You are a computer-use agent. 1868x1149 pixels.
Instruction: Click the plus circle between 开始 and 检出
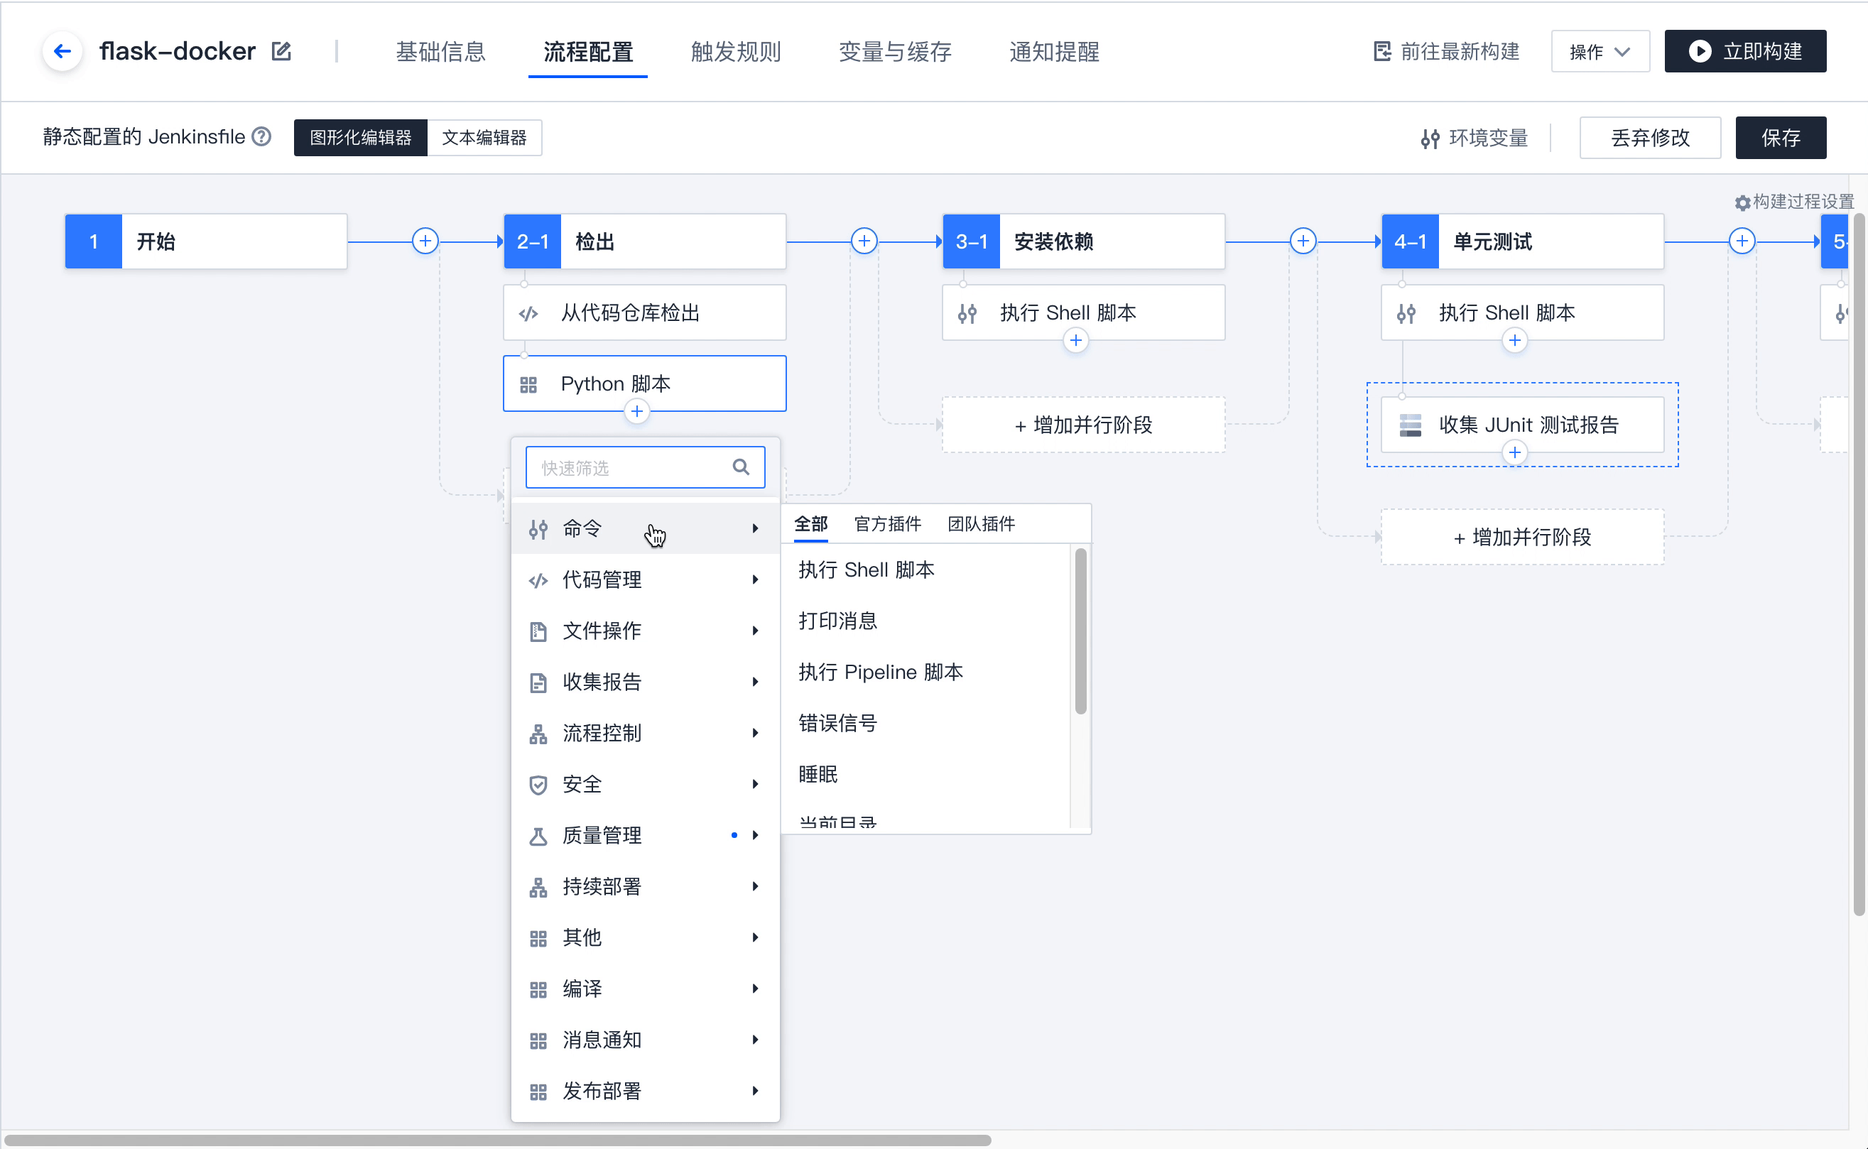[x=425, y=241]
